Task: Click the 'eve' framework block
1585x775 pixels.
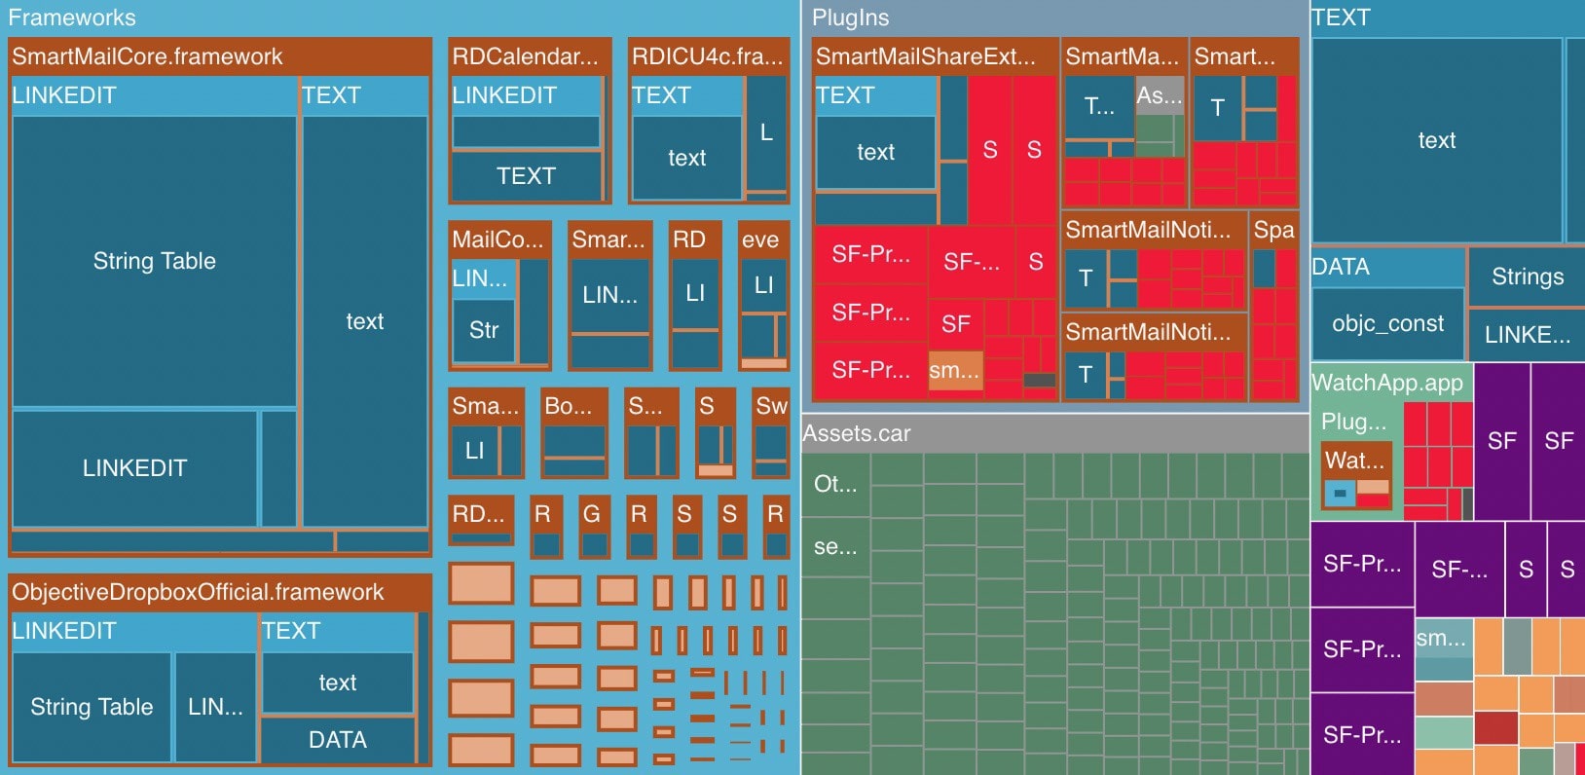Action: point(761,240)
